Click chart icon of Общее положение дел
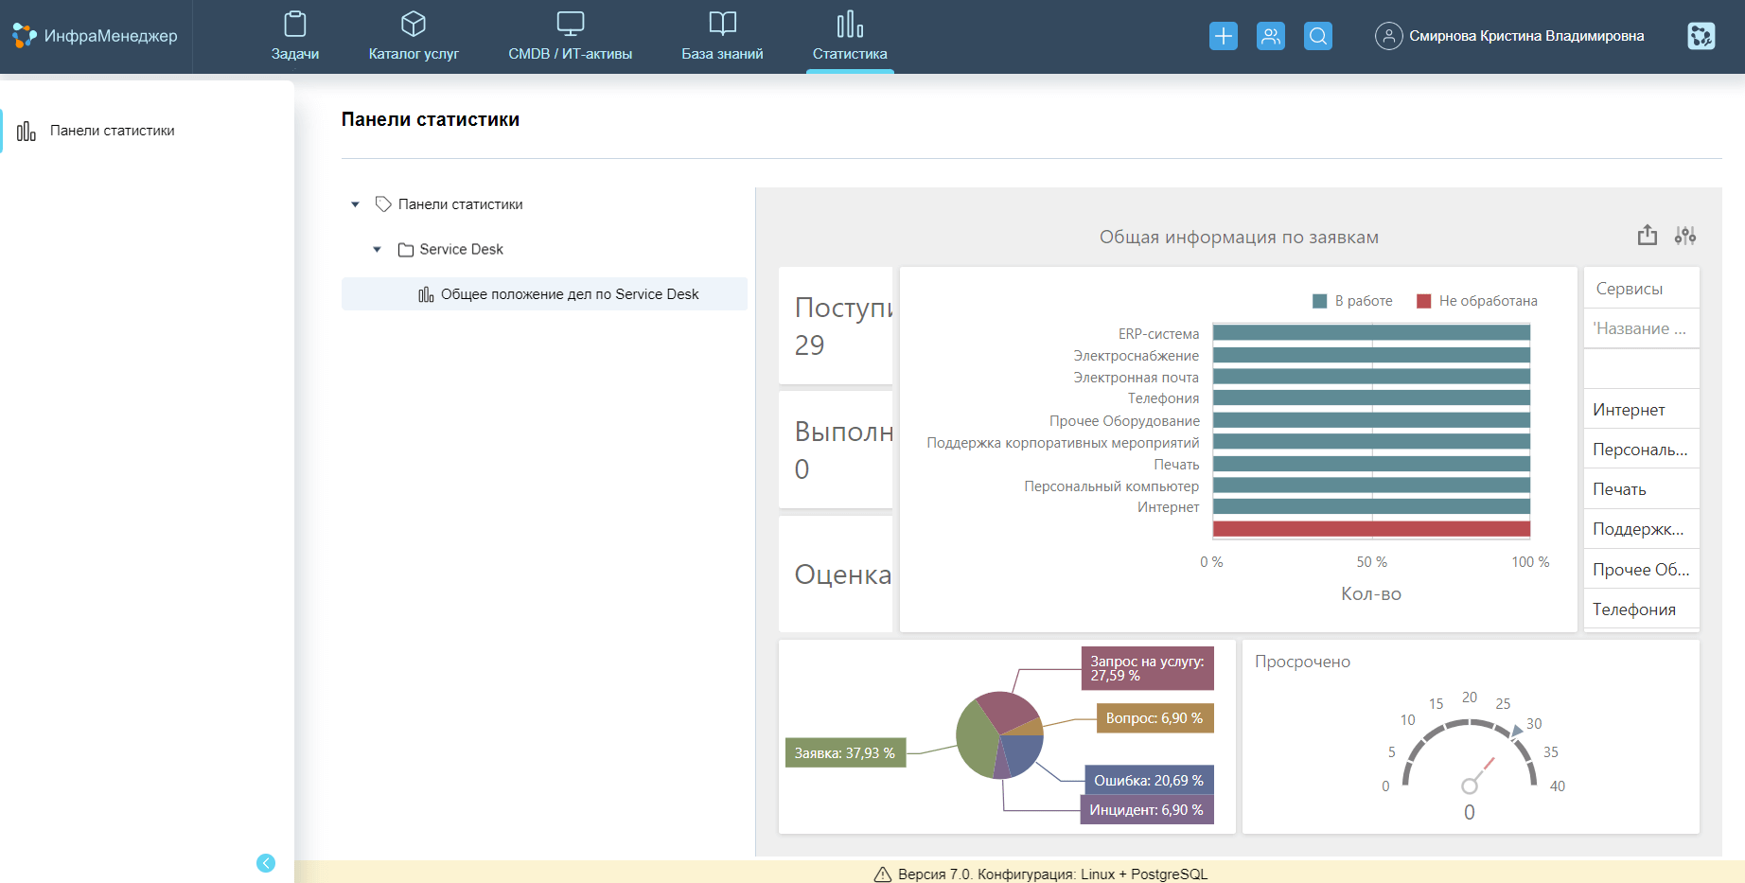This screenshot has width=1745, height=883. pyautogui.click(x=426, y=294)
